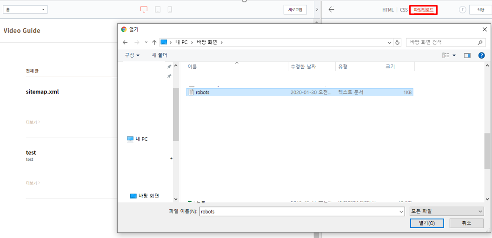Screen dimensions: 492x238
Task: Refresh the file dialog address bar
Action: 398,42
